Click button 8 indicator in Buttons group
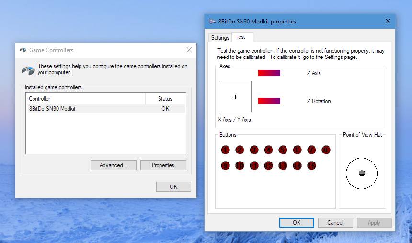The image size is (412, 243). 326,150
